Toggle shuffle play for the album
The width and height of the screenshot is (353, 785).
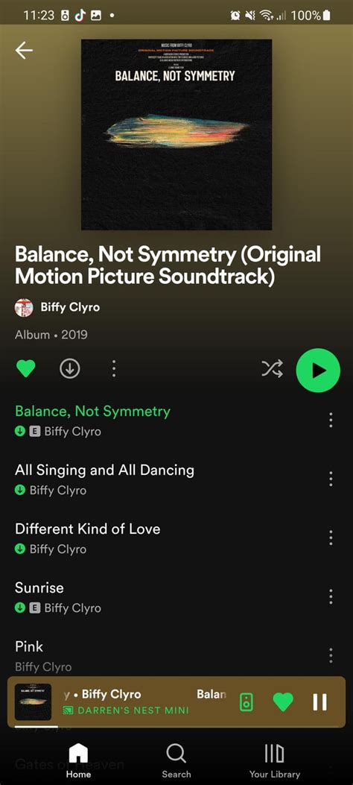click(x=273, y=369)
